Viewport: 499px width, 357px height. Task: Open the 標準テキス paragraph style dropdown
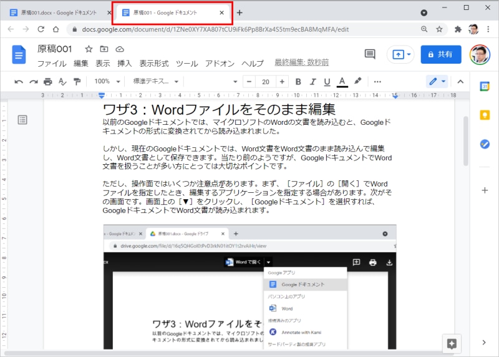tap(155, 82)
